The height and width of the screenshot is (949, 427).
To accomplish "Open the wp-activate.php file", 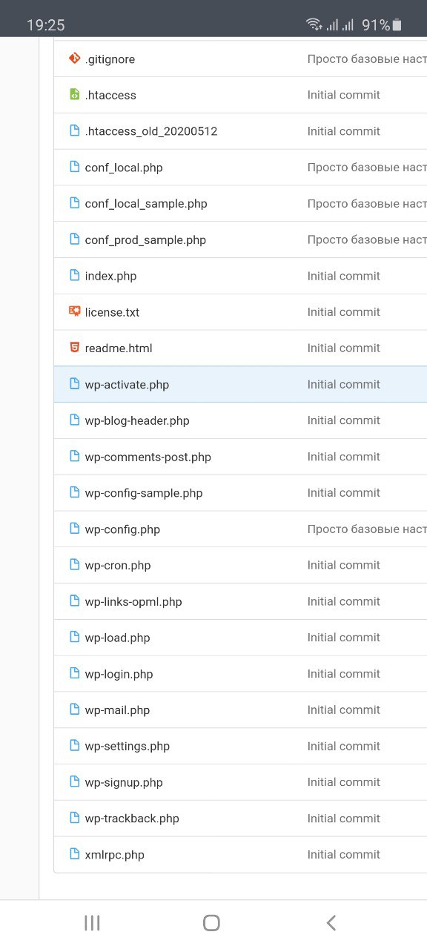I will (127, 385).
